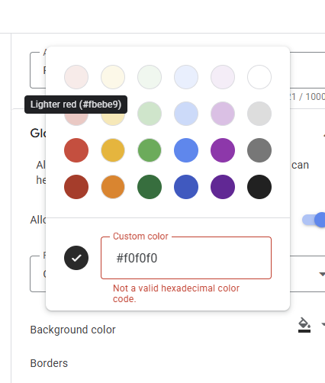Viewport: 325px width, 383px height.
Task: Pick the bright purple color swatch
Action: (x=223, y=150)
